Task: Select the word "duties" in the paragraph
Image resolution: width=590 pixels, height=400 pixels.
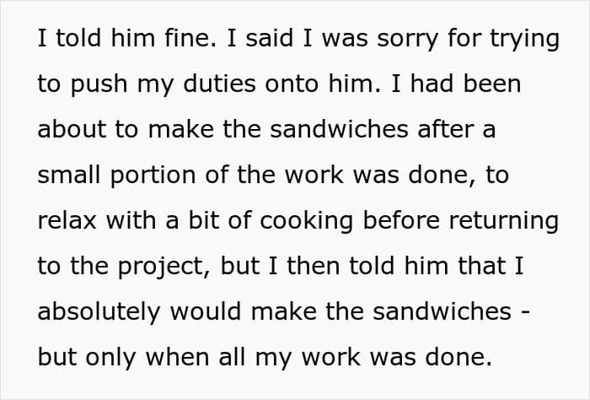Action: (219, 84)
